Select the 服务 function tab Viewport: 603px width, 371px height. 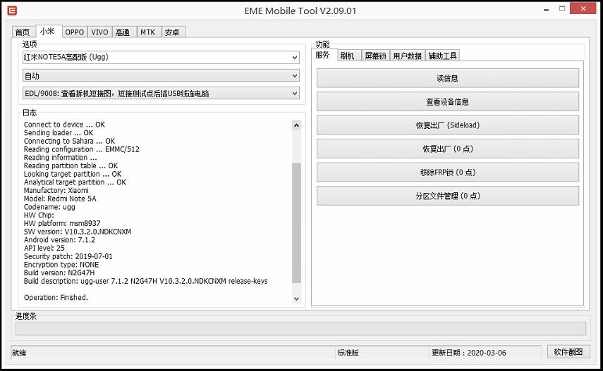323,56
